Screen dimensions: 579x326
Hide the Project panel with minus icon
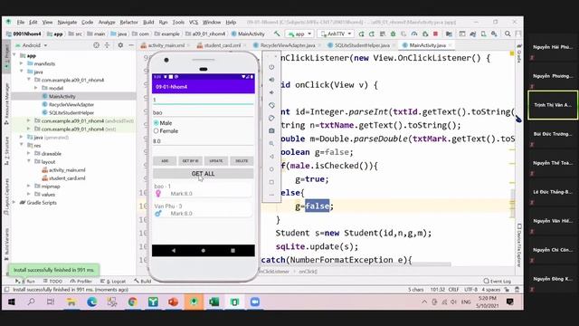pyautogui.click(x=130, y=45)
